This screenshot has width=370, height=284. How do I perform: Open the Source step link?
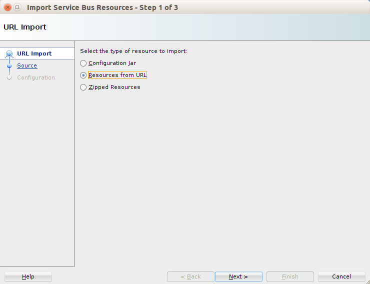coord(27,65)
